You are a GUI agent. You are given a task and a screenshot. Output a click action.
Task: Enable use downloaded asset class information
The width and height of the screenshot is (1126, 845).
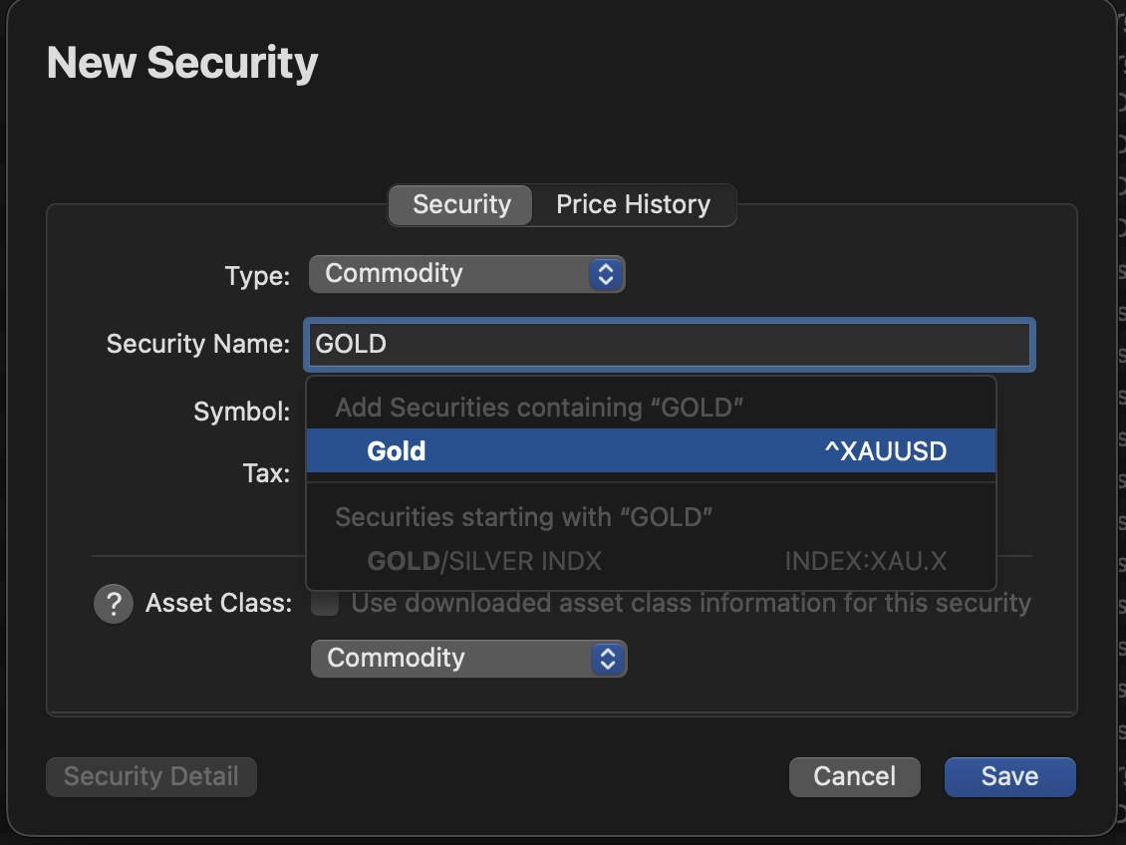pos(326,603)
